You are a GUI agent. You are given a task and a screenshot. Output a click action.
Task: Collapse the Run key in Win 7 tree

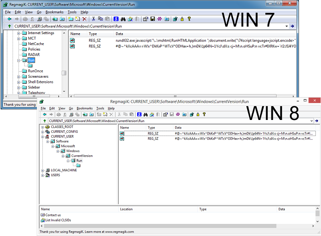click(x=19, y=60)
